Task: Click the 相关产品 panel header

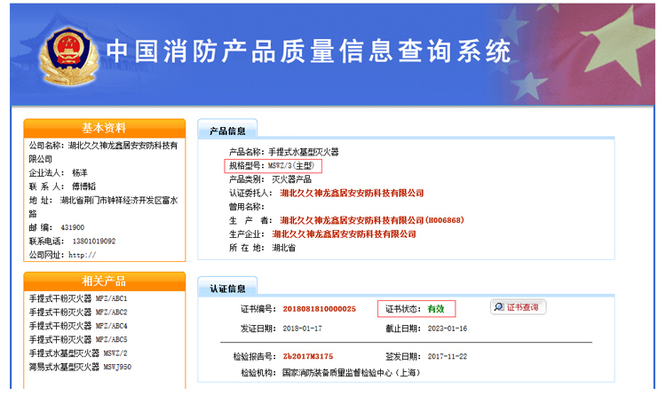Action: point(105,281)
